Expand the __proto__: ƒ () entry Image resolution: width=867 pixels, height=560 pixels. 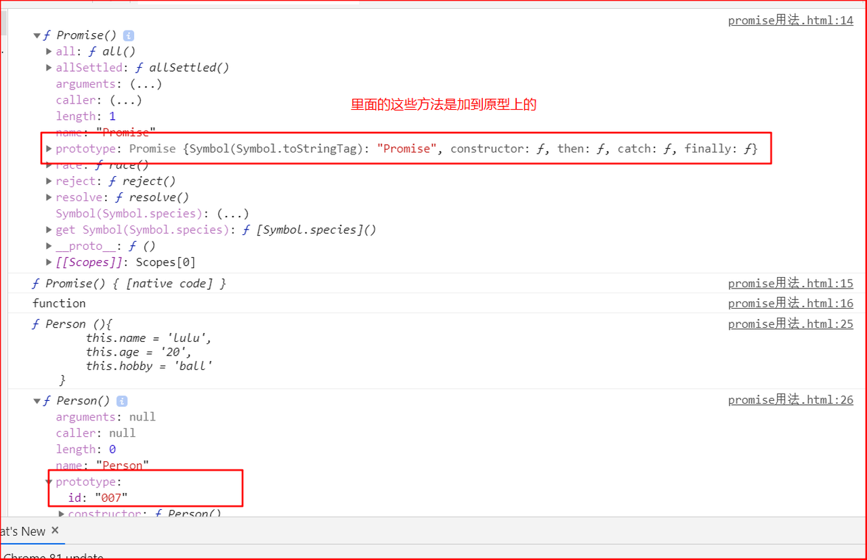(x=49, y=246)
